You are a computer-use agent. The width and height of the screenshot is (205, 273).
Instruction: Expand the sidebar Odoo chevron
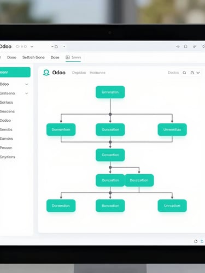point(27,84)
